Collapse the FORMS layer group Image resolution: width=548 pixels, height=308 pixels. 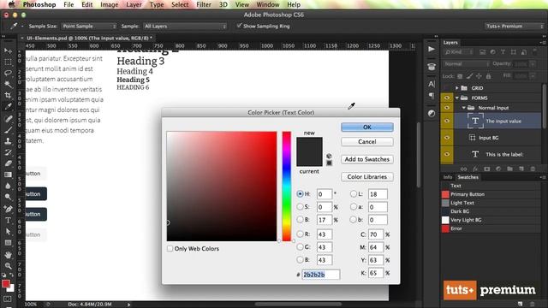[x=456, y=98]
